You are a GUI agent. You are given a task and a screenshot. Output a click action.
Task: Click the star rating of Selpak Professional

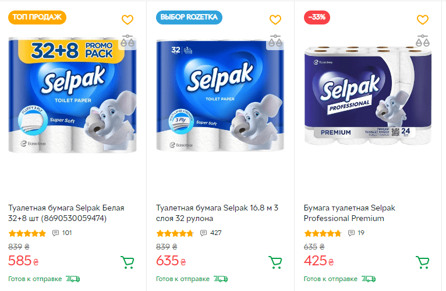[323, 233]
